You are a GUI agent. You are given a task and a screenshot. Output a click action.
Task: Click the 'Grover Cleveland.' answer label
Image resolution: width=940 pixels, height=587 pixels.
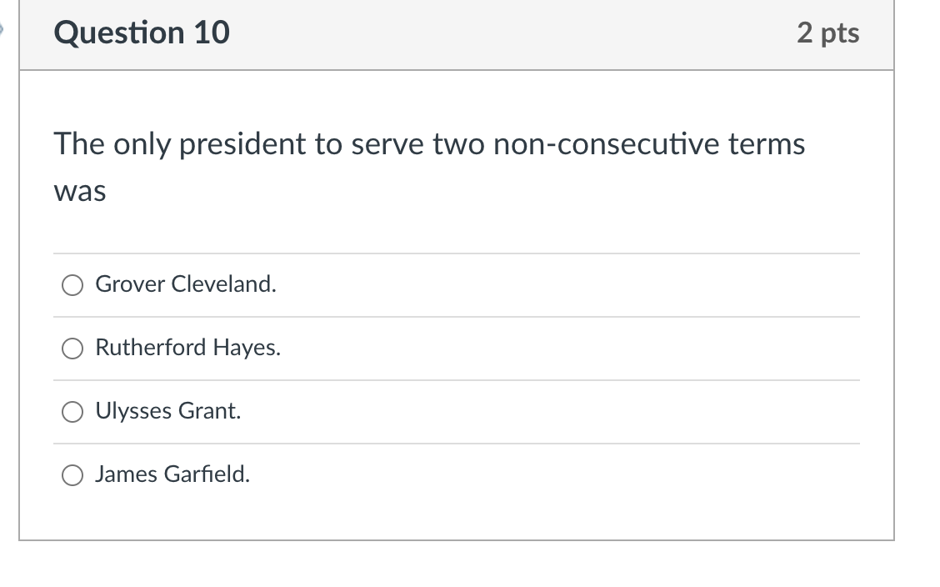click(186, 284)
